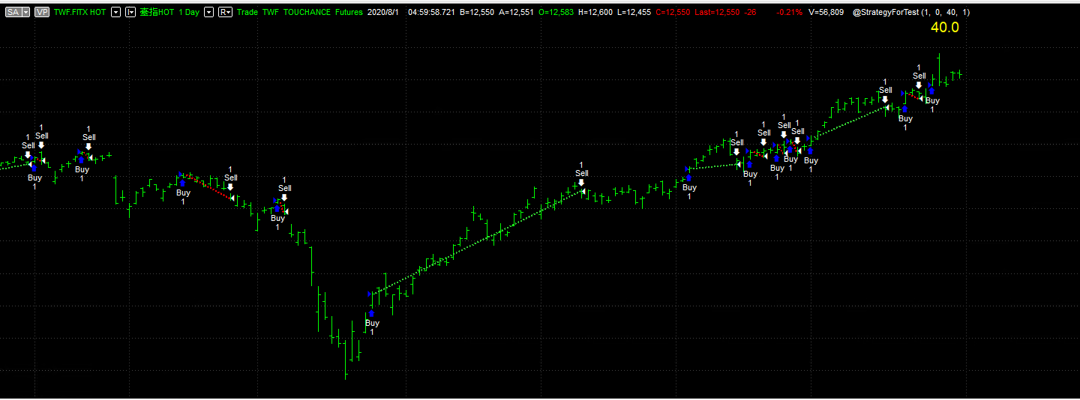Click the last white Sell arrow on the chart
1080x400 pixels.
tap(919, 85)
